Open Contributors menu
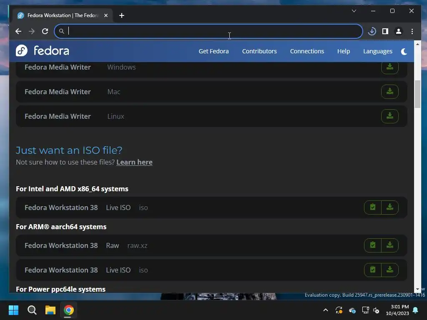 click(259, 51)
